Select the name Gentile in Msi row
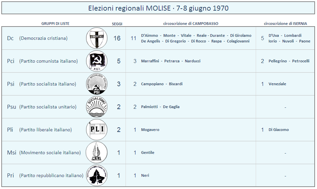 coord(148,153)
